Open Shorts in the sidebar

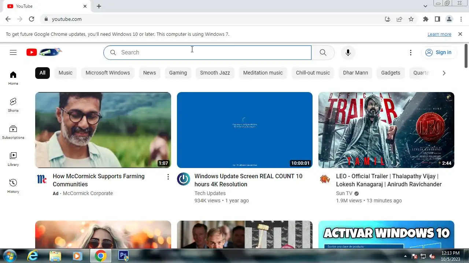(x=13, y=105)
